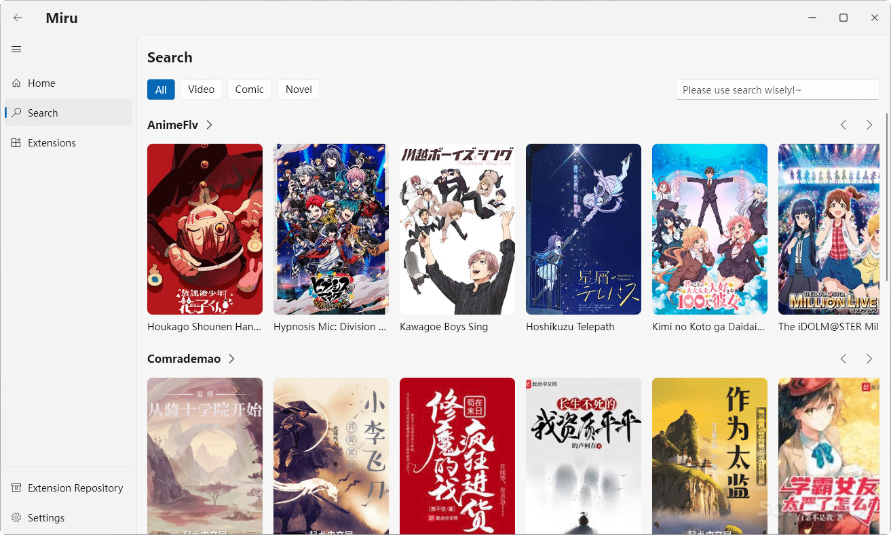This screenshot has width=891, height=535.
Task: Maximize the Miru window
Action: click(x=843, y=18)
